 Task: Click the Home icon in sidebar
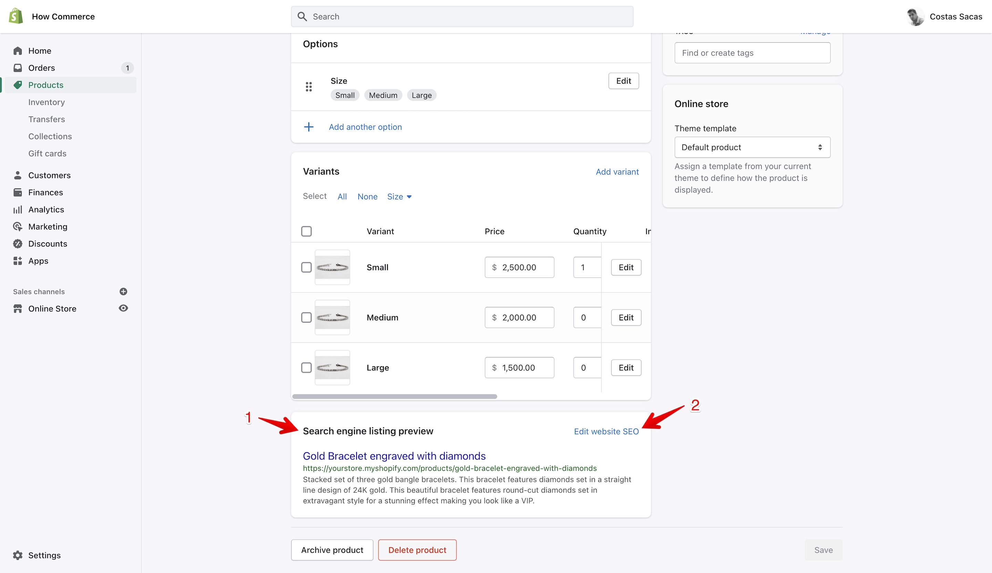click(18, 51)
